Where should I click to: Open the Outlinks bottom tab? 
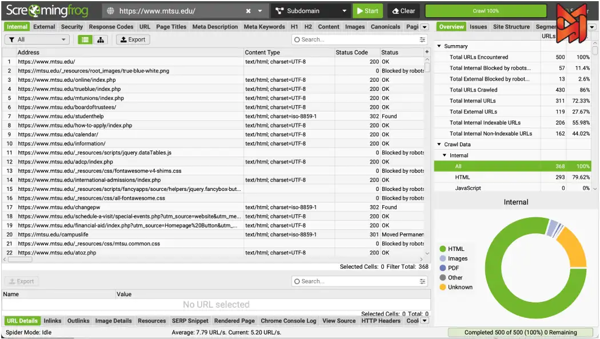click(x=78, y=321)
